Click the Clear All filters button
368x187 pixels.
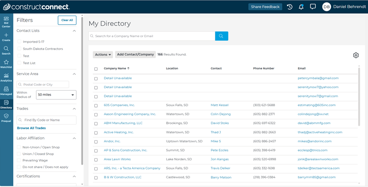click(x=67, y=20)
